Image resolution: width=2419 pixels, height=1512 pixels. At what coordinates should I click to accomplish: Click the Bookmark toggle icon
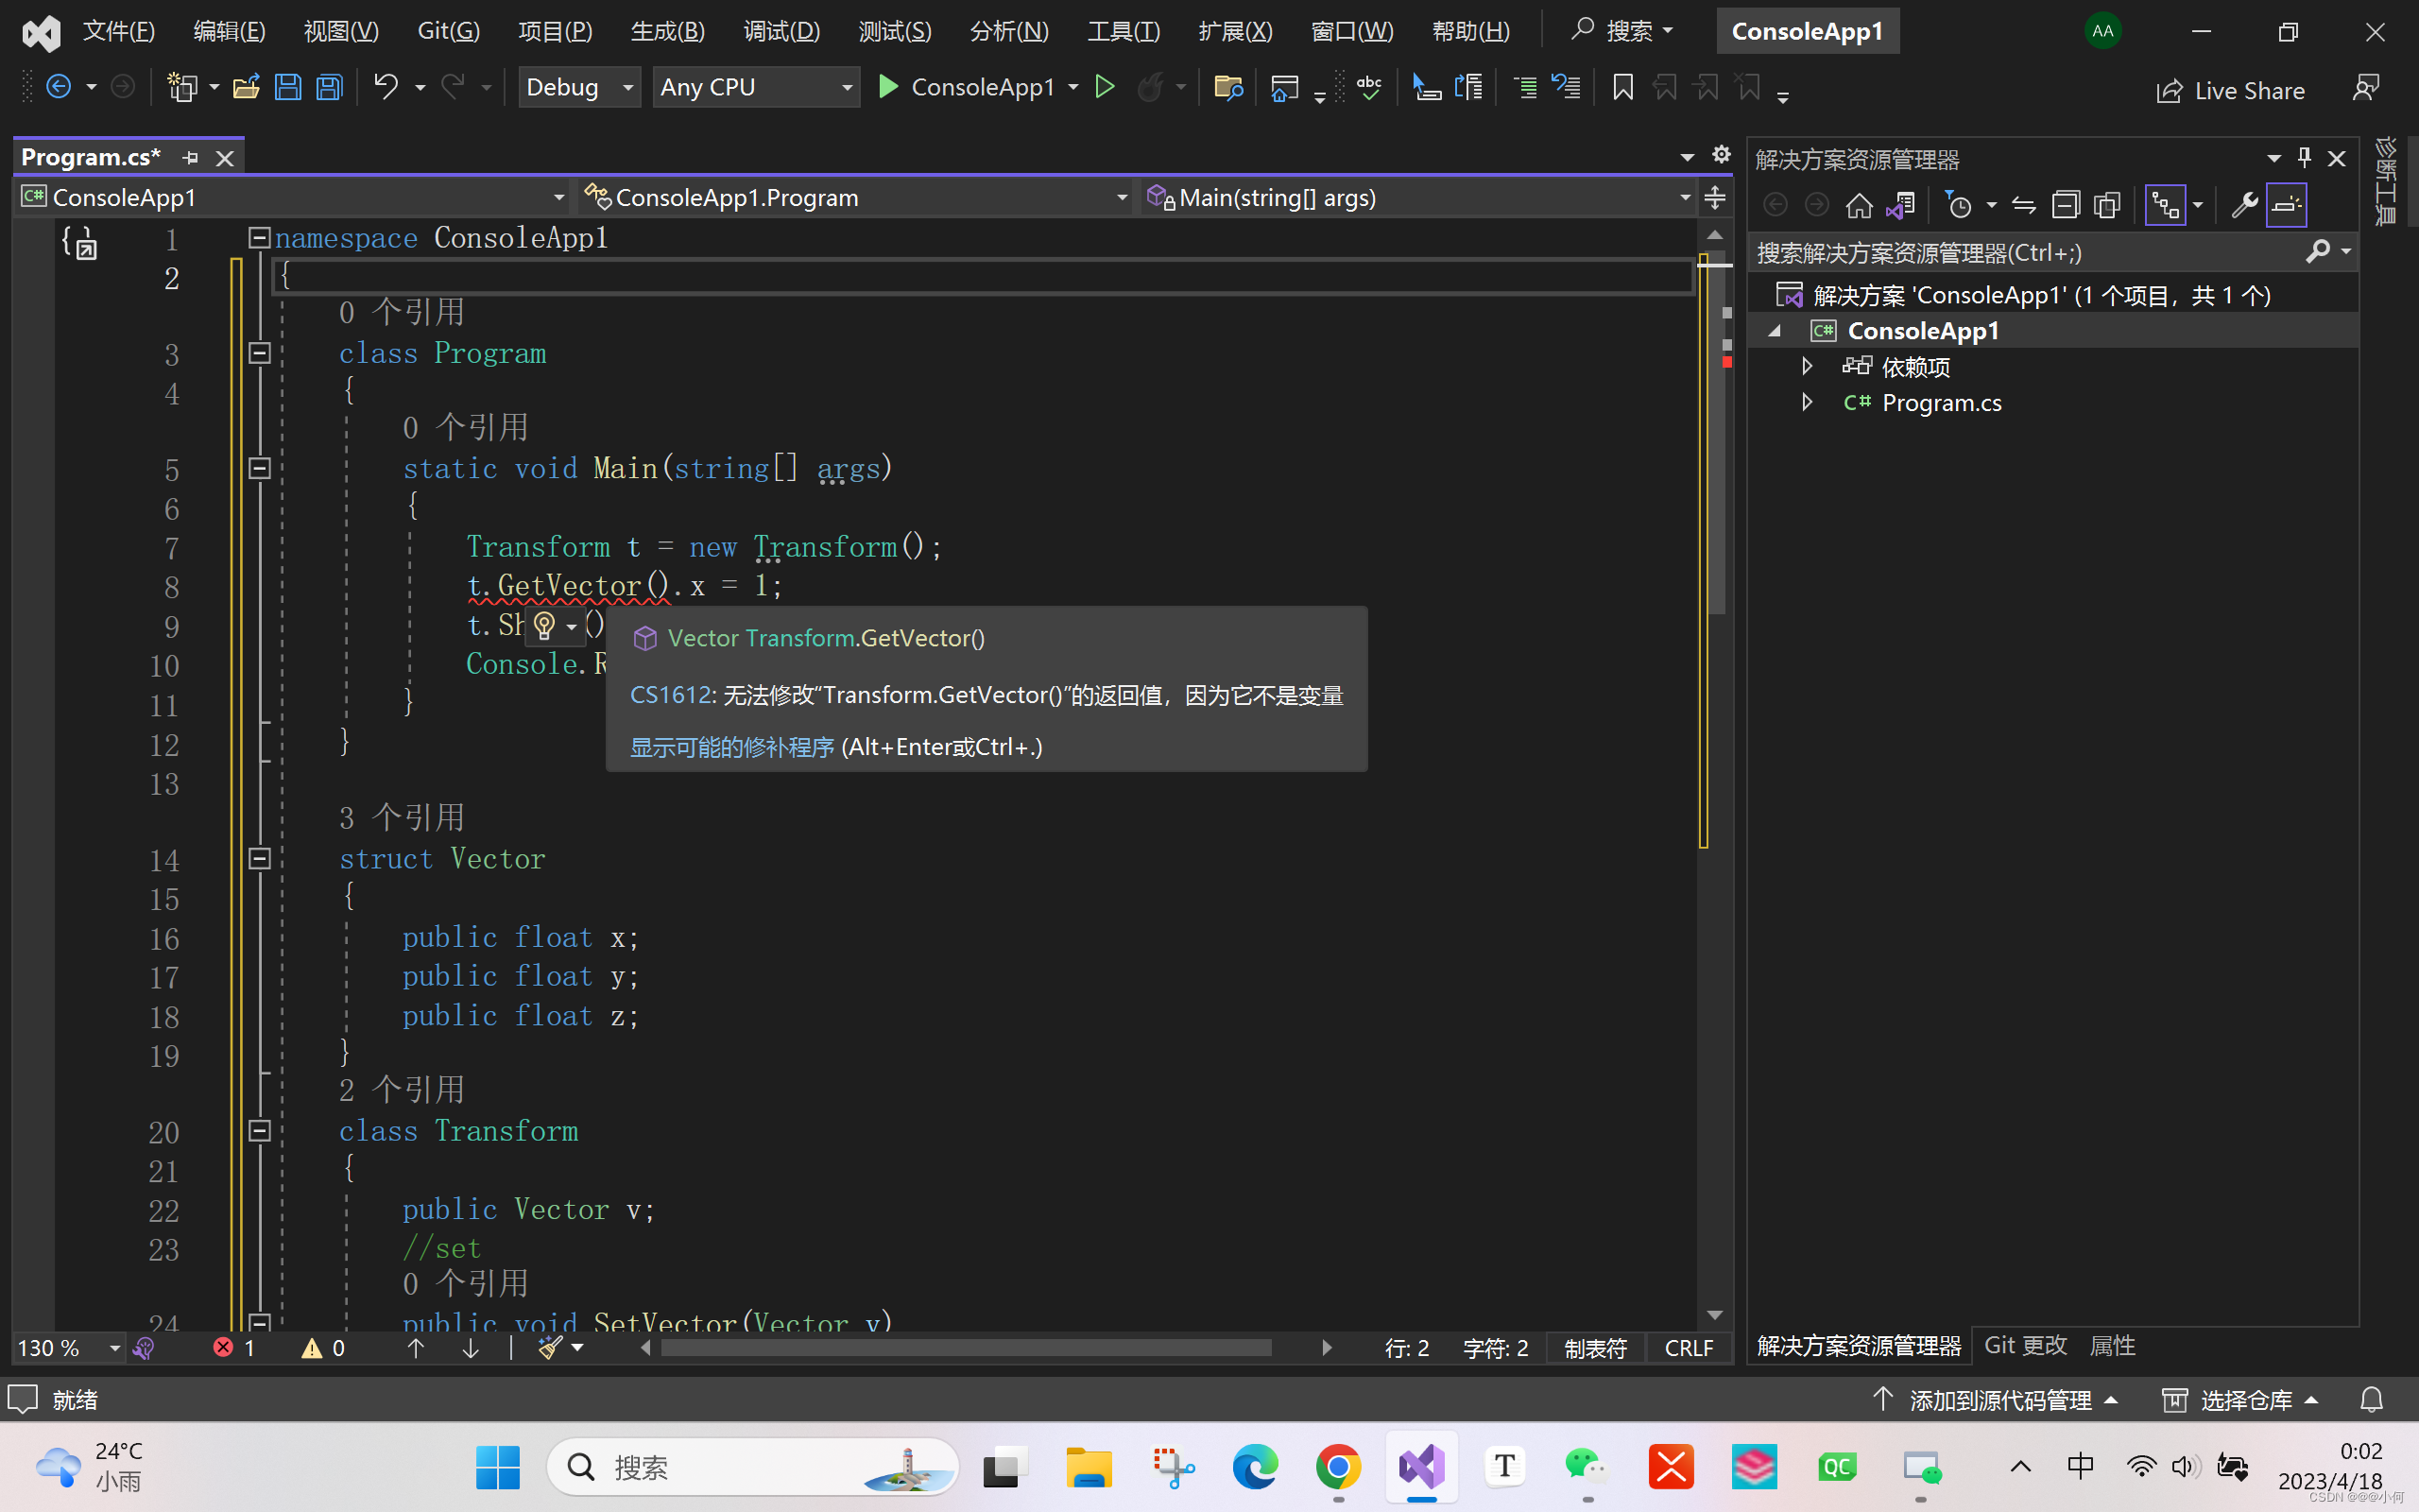[x=1622, y=88]
